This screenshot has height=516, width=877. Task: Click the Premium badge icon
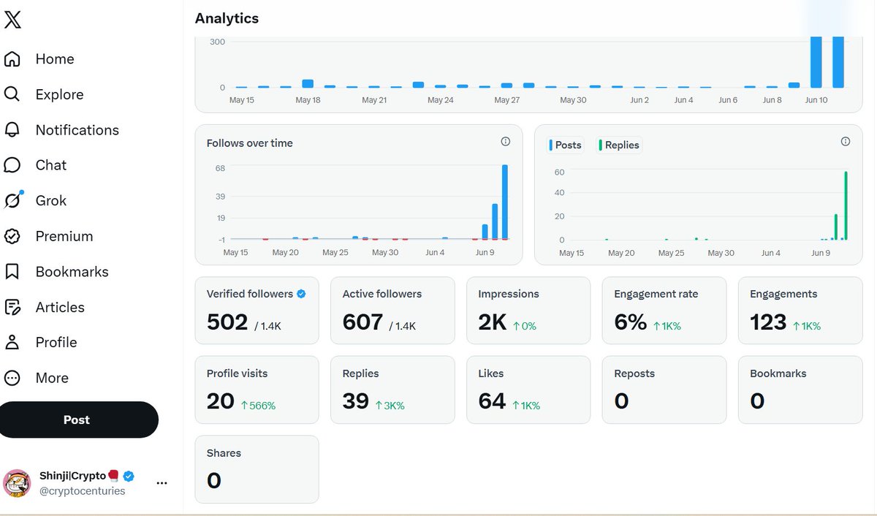tap(12, 236)
